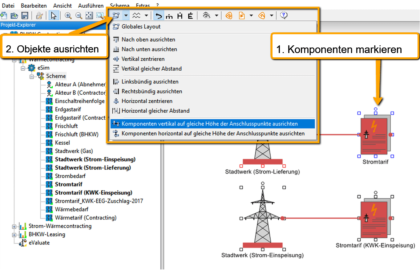Open dropdown next to orange play document icon
The width and height of the screenshot is (420, 271).
pos(251,15)
